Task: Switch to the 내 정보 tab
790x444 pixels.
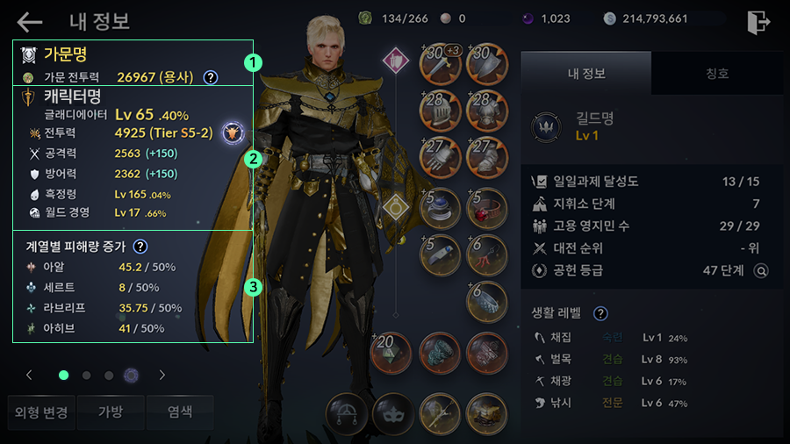Action: (586, 74)
